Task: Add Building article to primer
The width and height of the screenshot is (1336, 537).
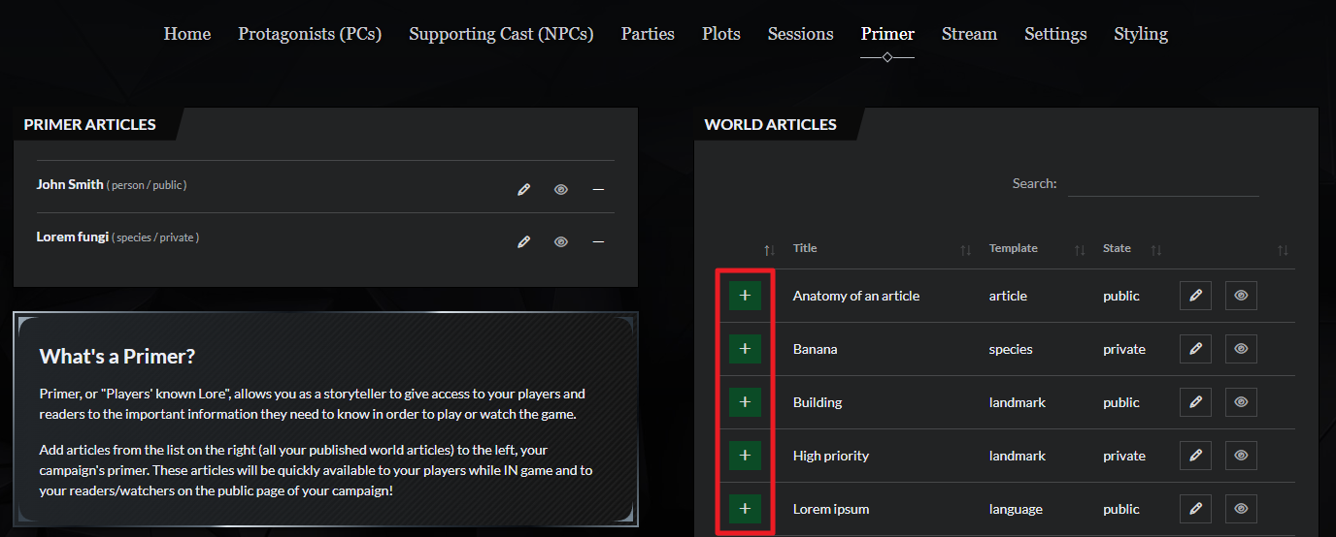Action: (745, 402)
